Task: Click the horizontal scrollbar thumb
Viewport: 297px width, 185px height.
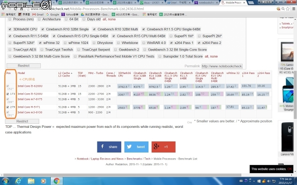Action: (122, 175)
